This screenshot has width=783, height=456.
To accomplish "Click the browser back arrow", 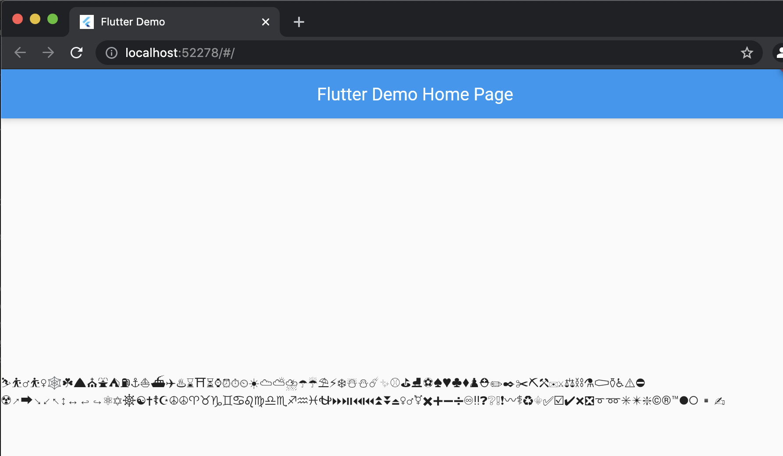I will coord(20,53).
